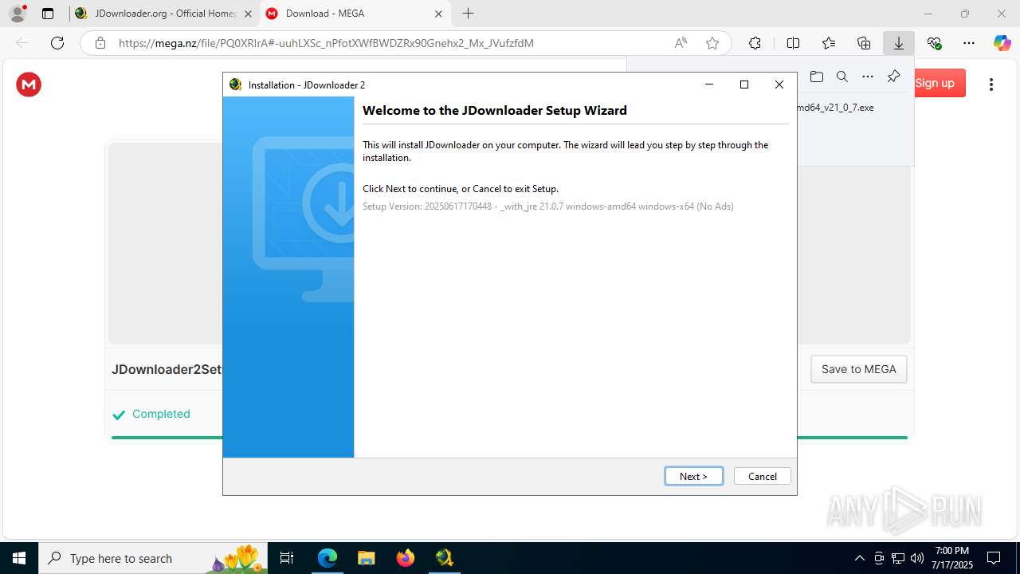
Task: Click the MEGA Sign up button
Action: (935, 83)
